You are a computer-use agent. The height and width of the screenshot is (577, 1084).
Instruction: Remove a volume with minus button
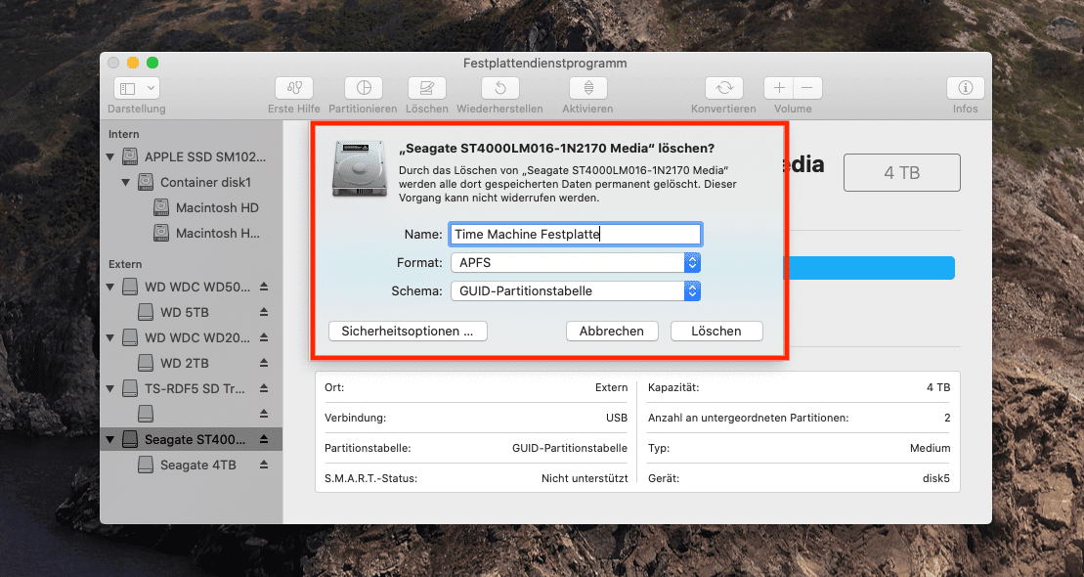(807, 88)
